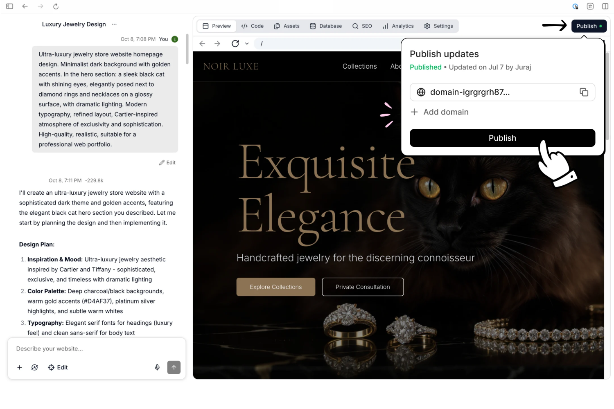
Task: View the Analytics tab
Action: tap(398, 26)
